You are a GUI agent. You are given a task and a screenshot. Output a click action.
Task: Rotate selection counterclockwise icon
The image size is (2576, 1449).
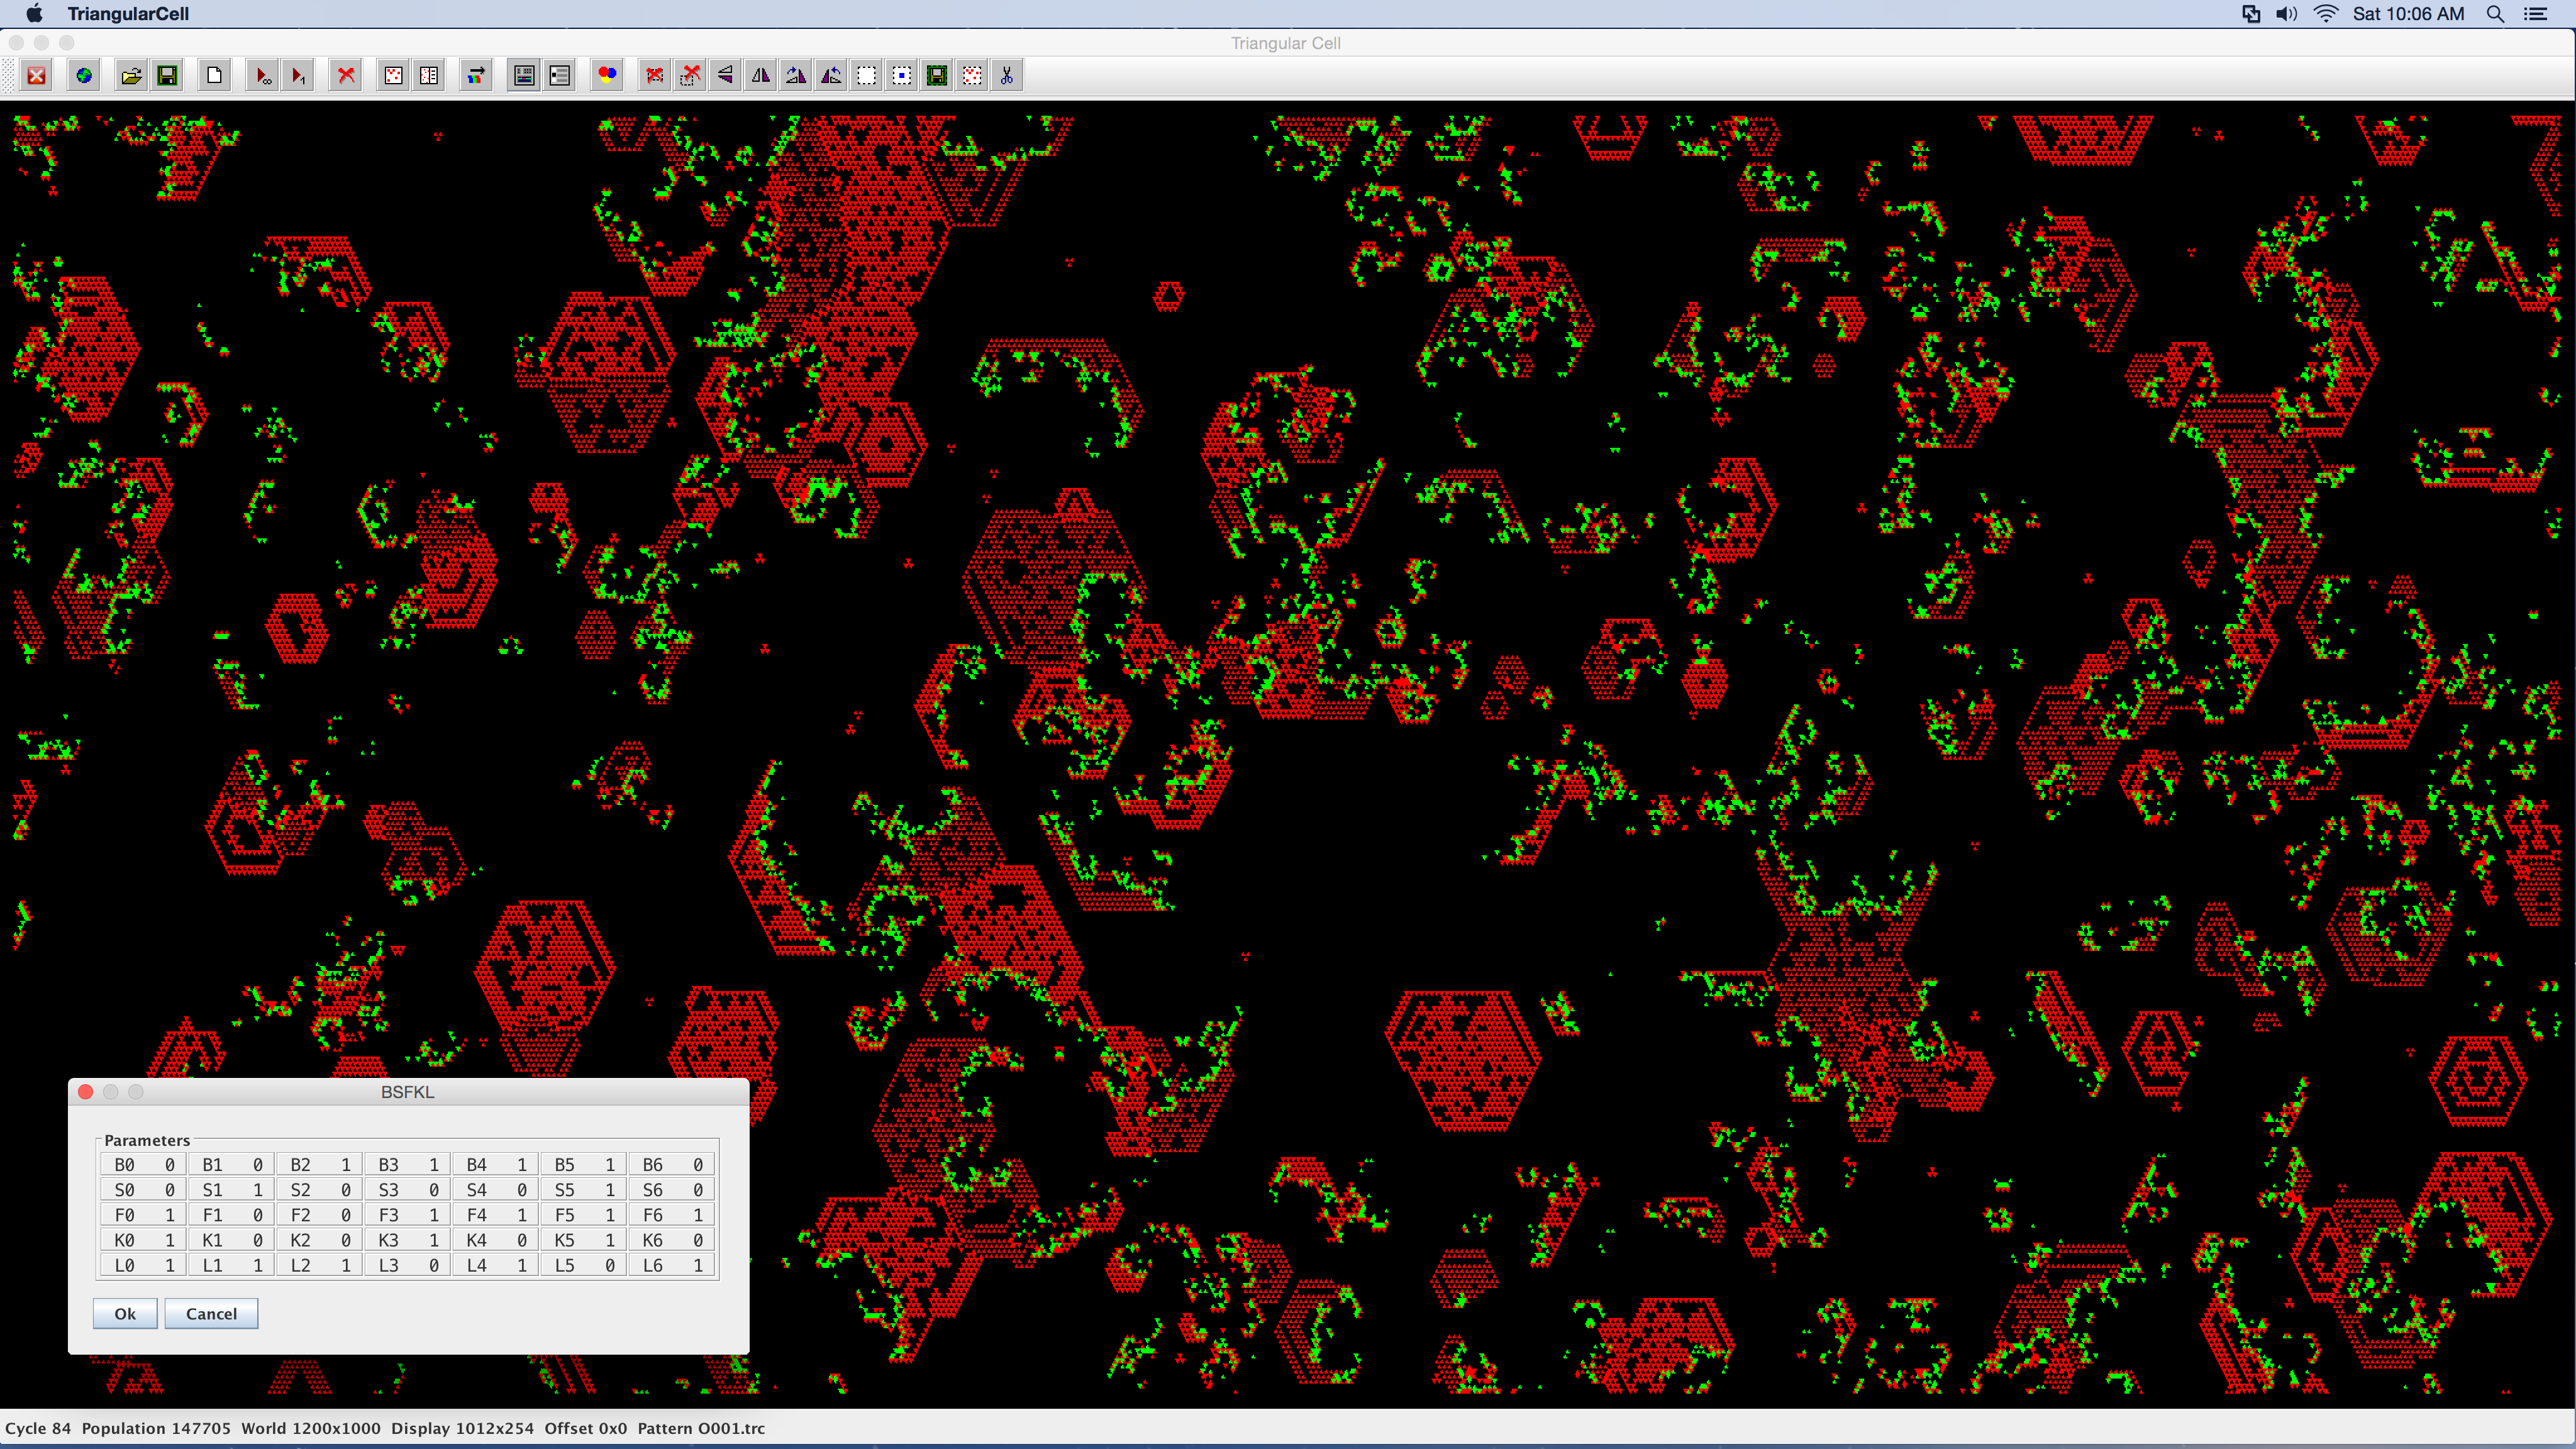coord(831,75)
